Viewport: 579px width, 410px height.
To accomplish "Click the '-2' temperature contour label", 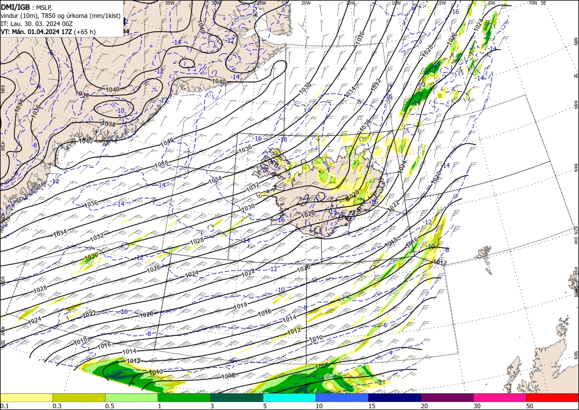I will (379, 382).
